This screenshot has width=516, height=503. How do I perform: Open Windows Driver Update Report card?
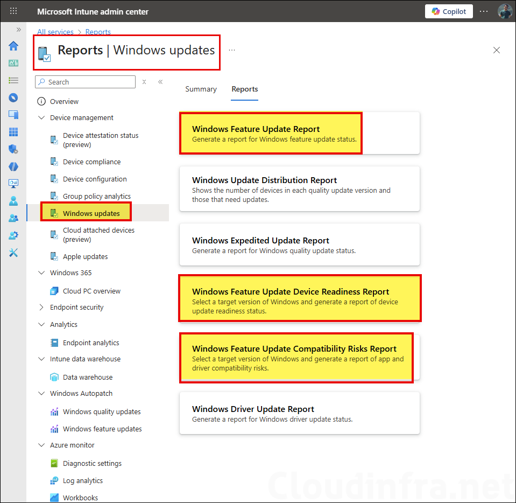tap(299, 413)
